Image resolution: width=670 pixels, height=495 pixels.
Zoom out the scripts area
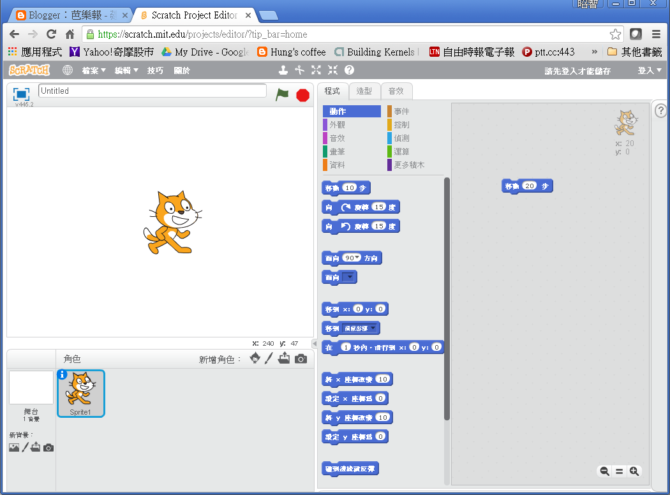point(605,471)
